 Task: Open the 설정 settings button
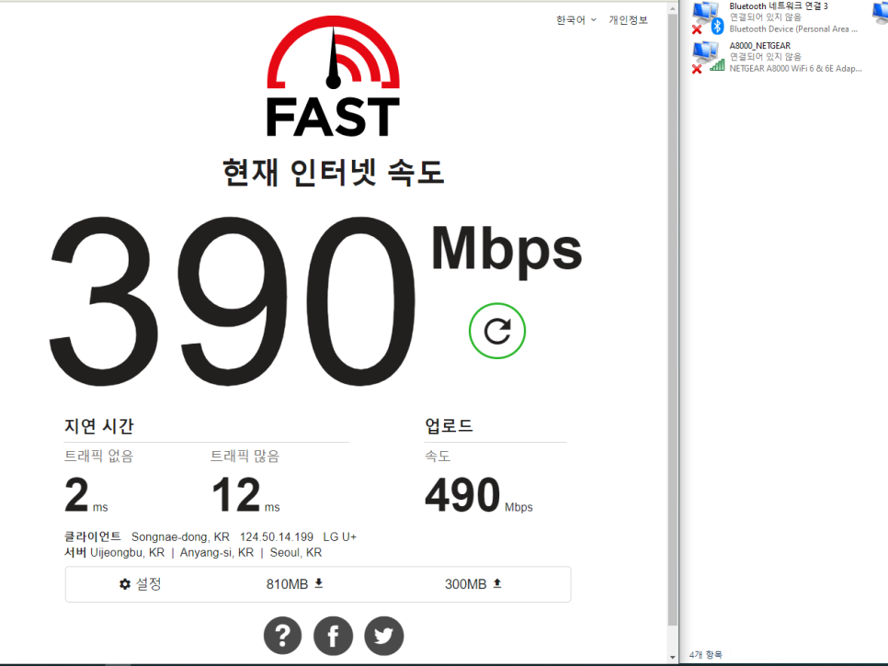[141, 583]
